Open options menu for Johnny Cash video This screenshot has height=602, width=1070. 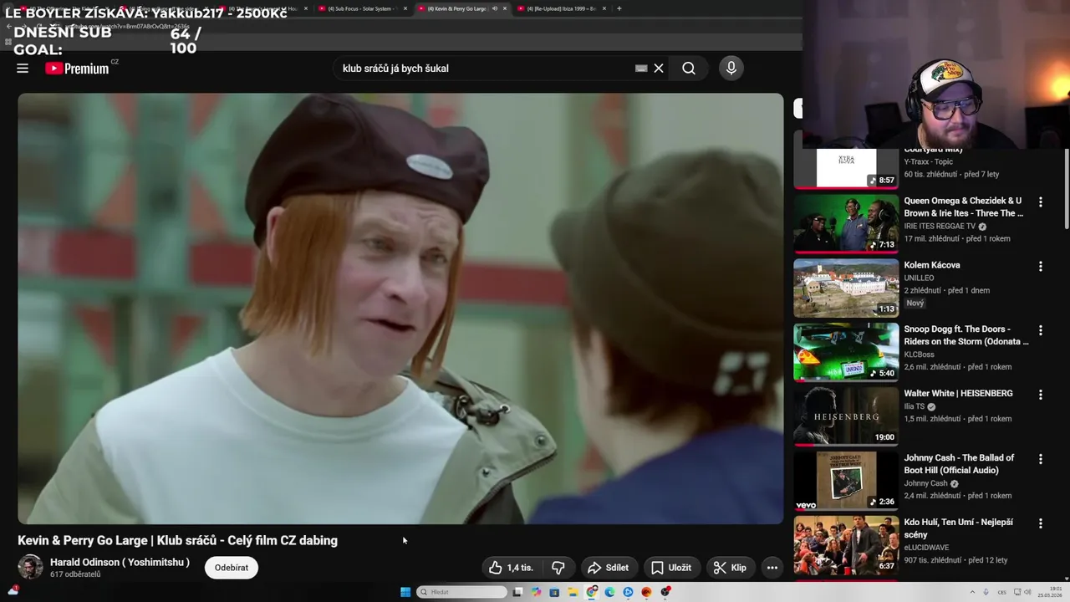[1041, 459]
